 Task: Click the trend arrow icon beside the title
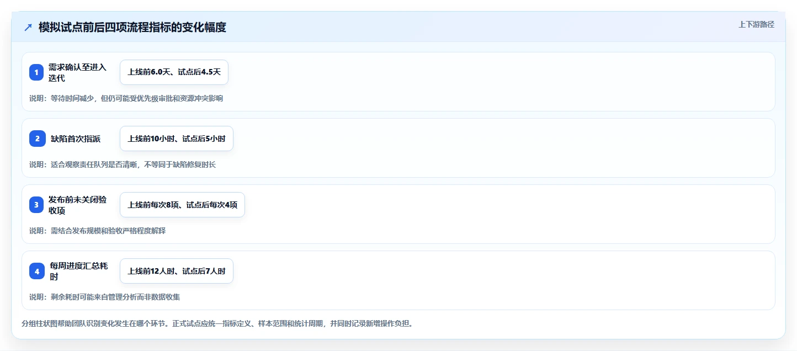[x=28, y=27]
